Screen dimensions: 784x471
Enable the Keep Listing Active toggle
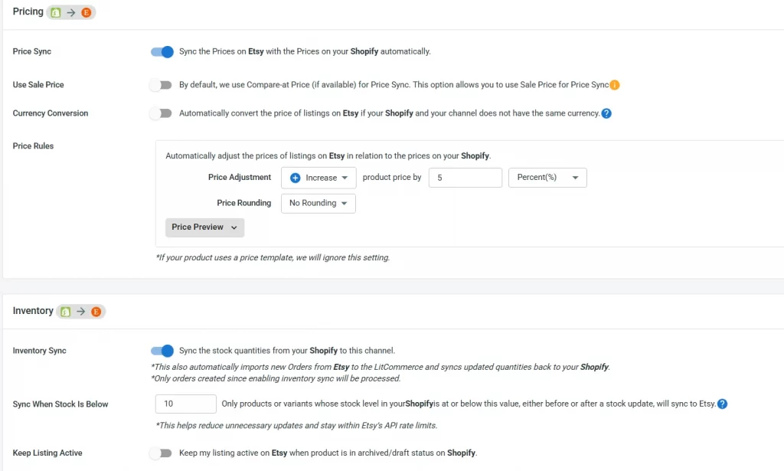point(161,453)
